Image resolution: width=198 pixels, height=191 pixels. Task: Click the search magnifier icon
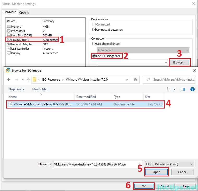(148, 79)
